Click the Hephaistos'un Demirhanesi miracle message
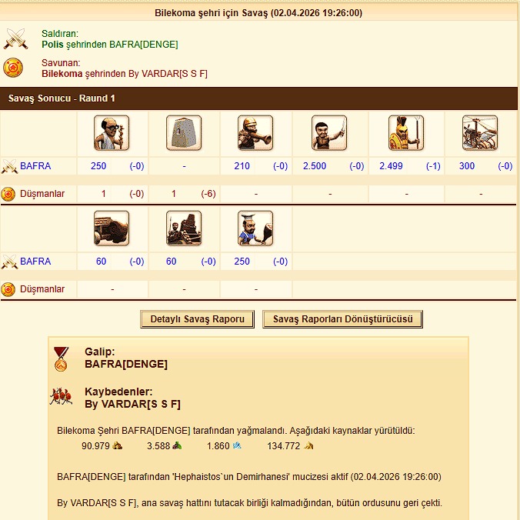Image resolution: width=520 pixels, height=520 pixels. pyautogui.click(x=249, y=477)
